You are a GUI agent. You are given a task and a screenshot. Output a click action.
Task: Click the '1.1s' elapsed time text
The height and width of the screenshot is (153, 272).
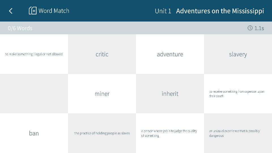click(x=259, y=28)
